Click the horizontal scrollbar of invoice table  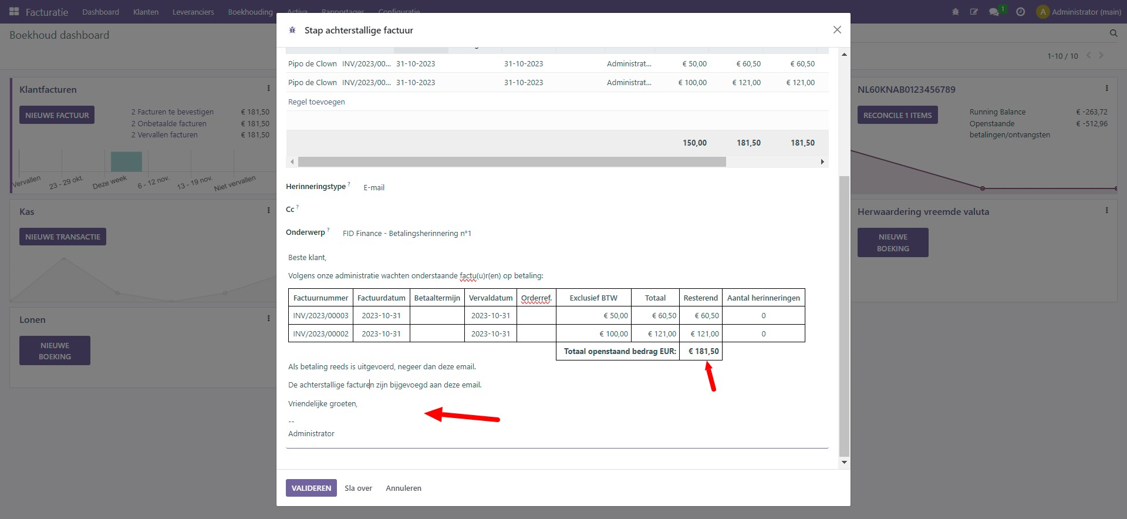(x=511, y=161)
